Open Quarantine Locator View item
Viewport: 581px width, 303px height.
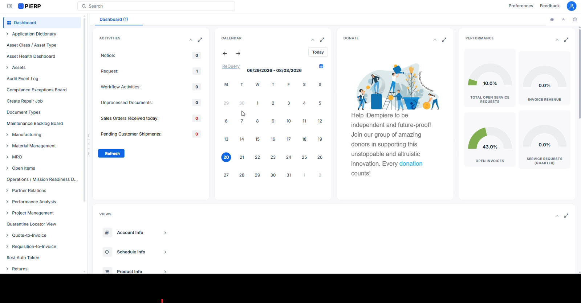[x=31, y=224]
